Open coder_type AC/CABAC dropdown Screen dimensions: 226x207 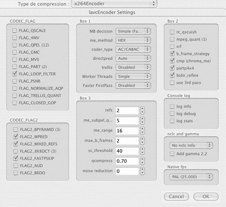coord(133,49)
